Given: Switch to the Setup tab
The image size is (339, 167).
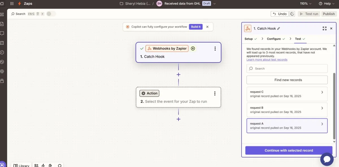Looking at the screenshot, I should [251, 39].
